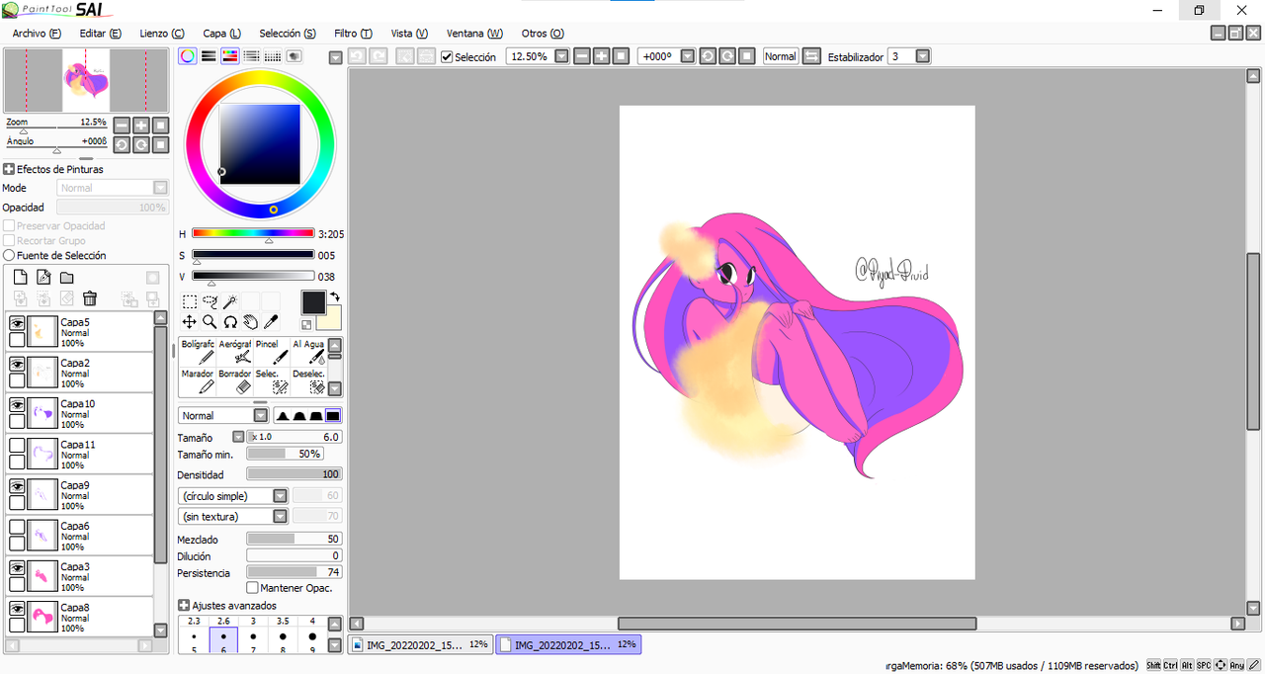Swap foreground and background colors
The height and width of the screenshot is (674, 1265).
coord(335,296)
